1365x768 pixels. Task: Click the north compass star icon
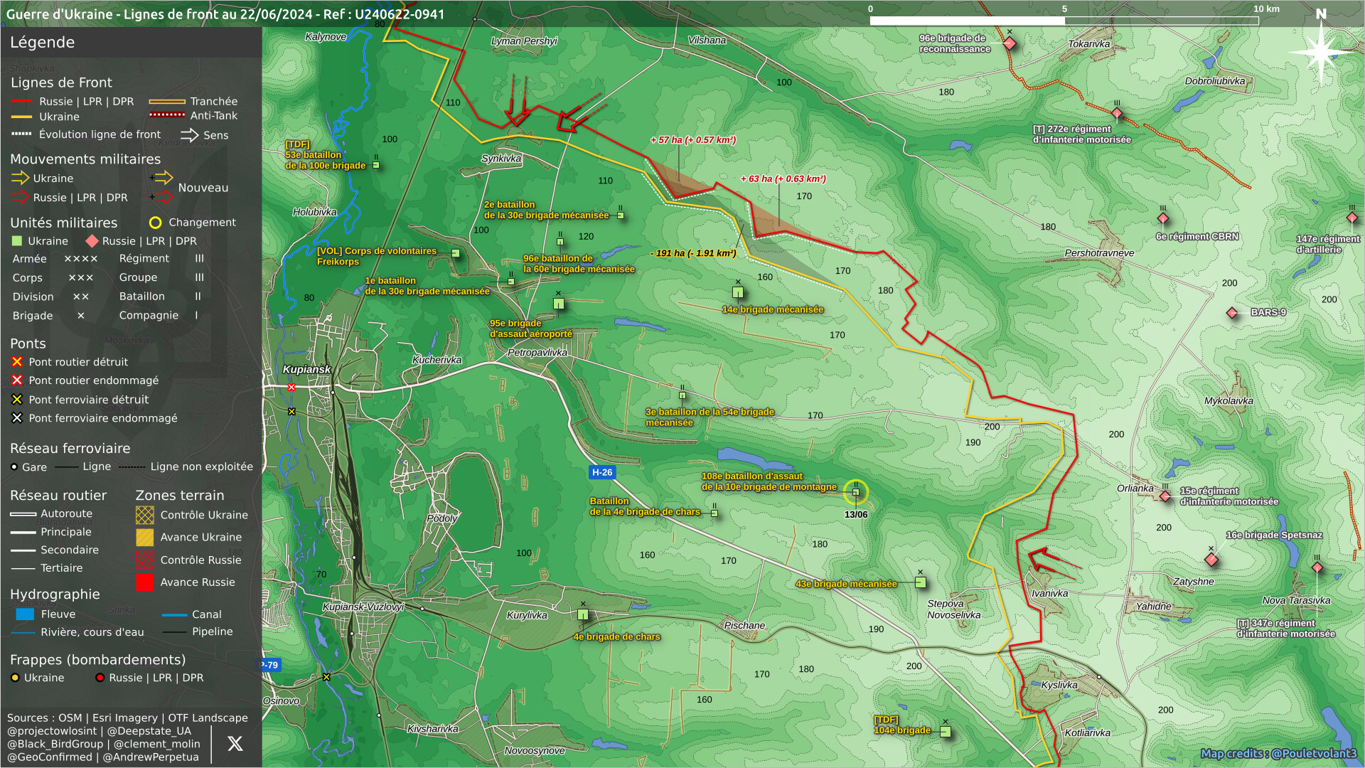(1320, 51)
